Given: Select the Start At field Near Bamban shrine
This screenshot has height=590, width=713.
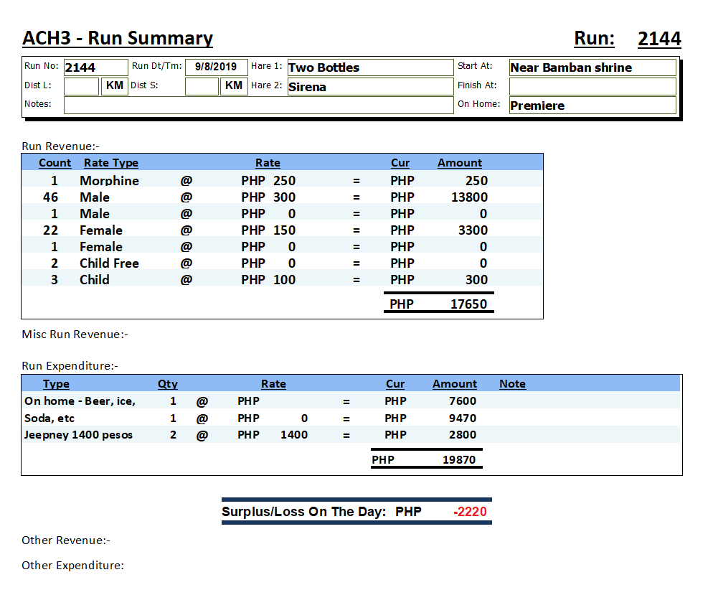Looking at the screenshot, I should click(x=592, y=67).
